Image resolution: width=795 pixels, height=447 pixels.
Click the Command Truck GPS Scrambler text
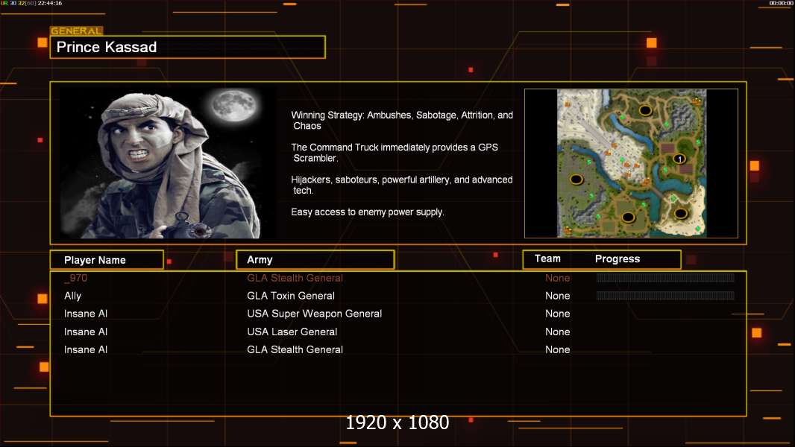(395, 153)
